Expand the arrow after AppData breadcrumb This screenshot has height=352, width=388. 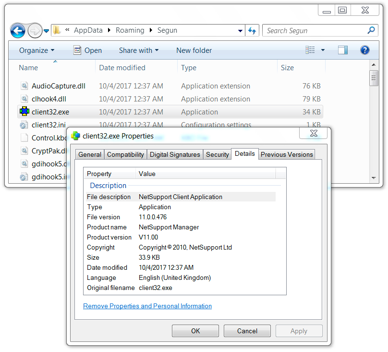click(109, 30)
